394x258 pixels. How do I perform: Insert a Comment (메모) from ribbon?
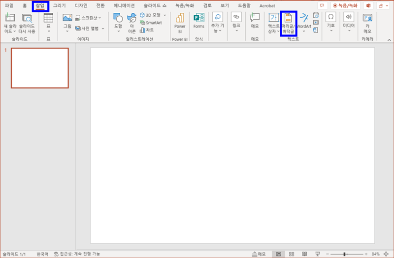(255, 21)
